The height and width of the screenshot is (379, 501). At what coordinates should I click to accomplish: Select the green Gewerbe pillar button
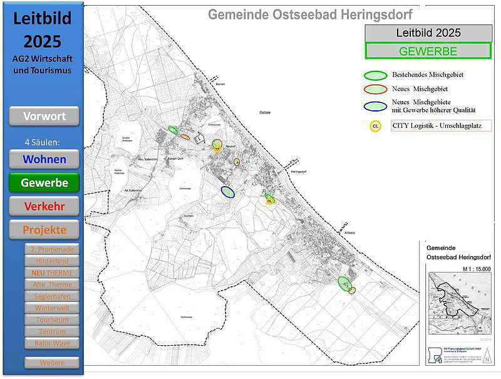click(44, 182)
